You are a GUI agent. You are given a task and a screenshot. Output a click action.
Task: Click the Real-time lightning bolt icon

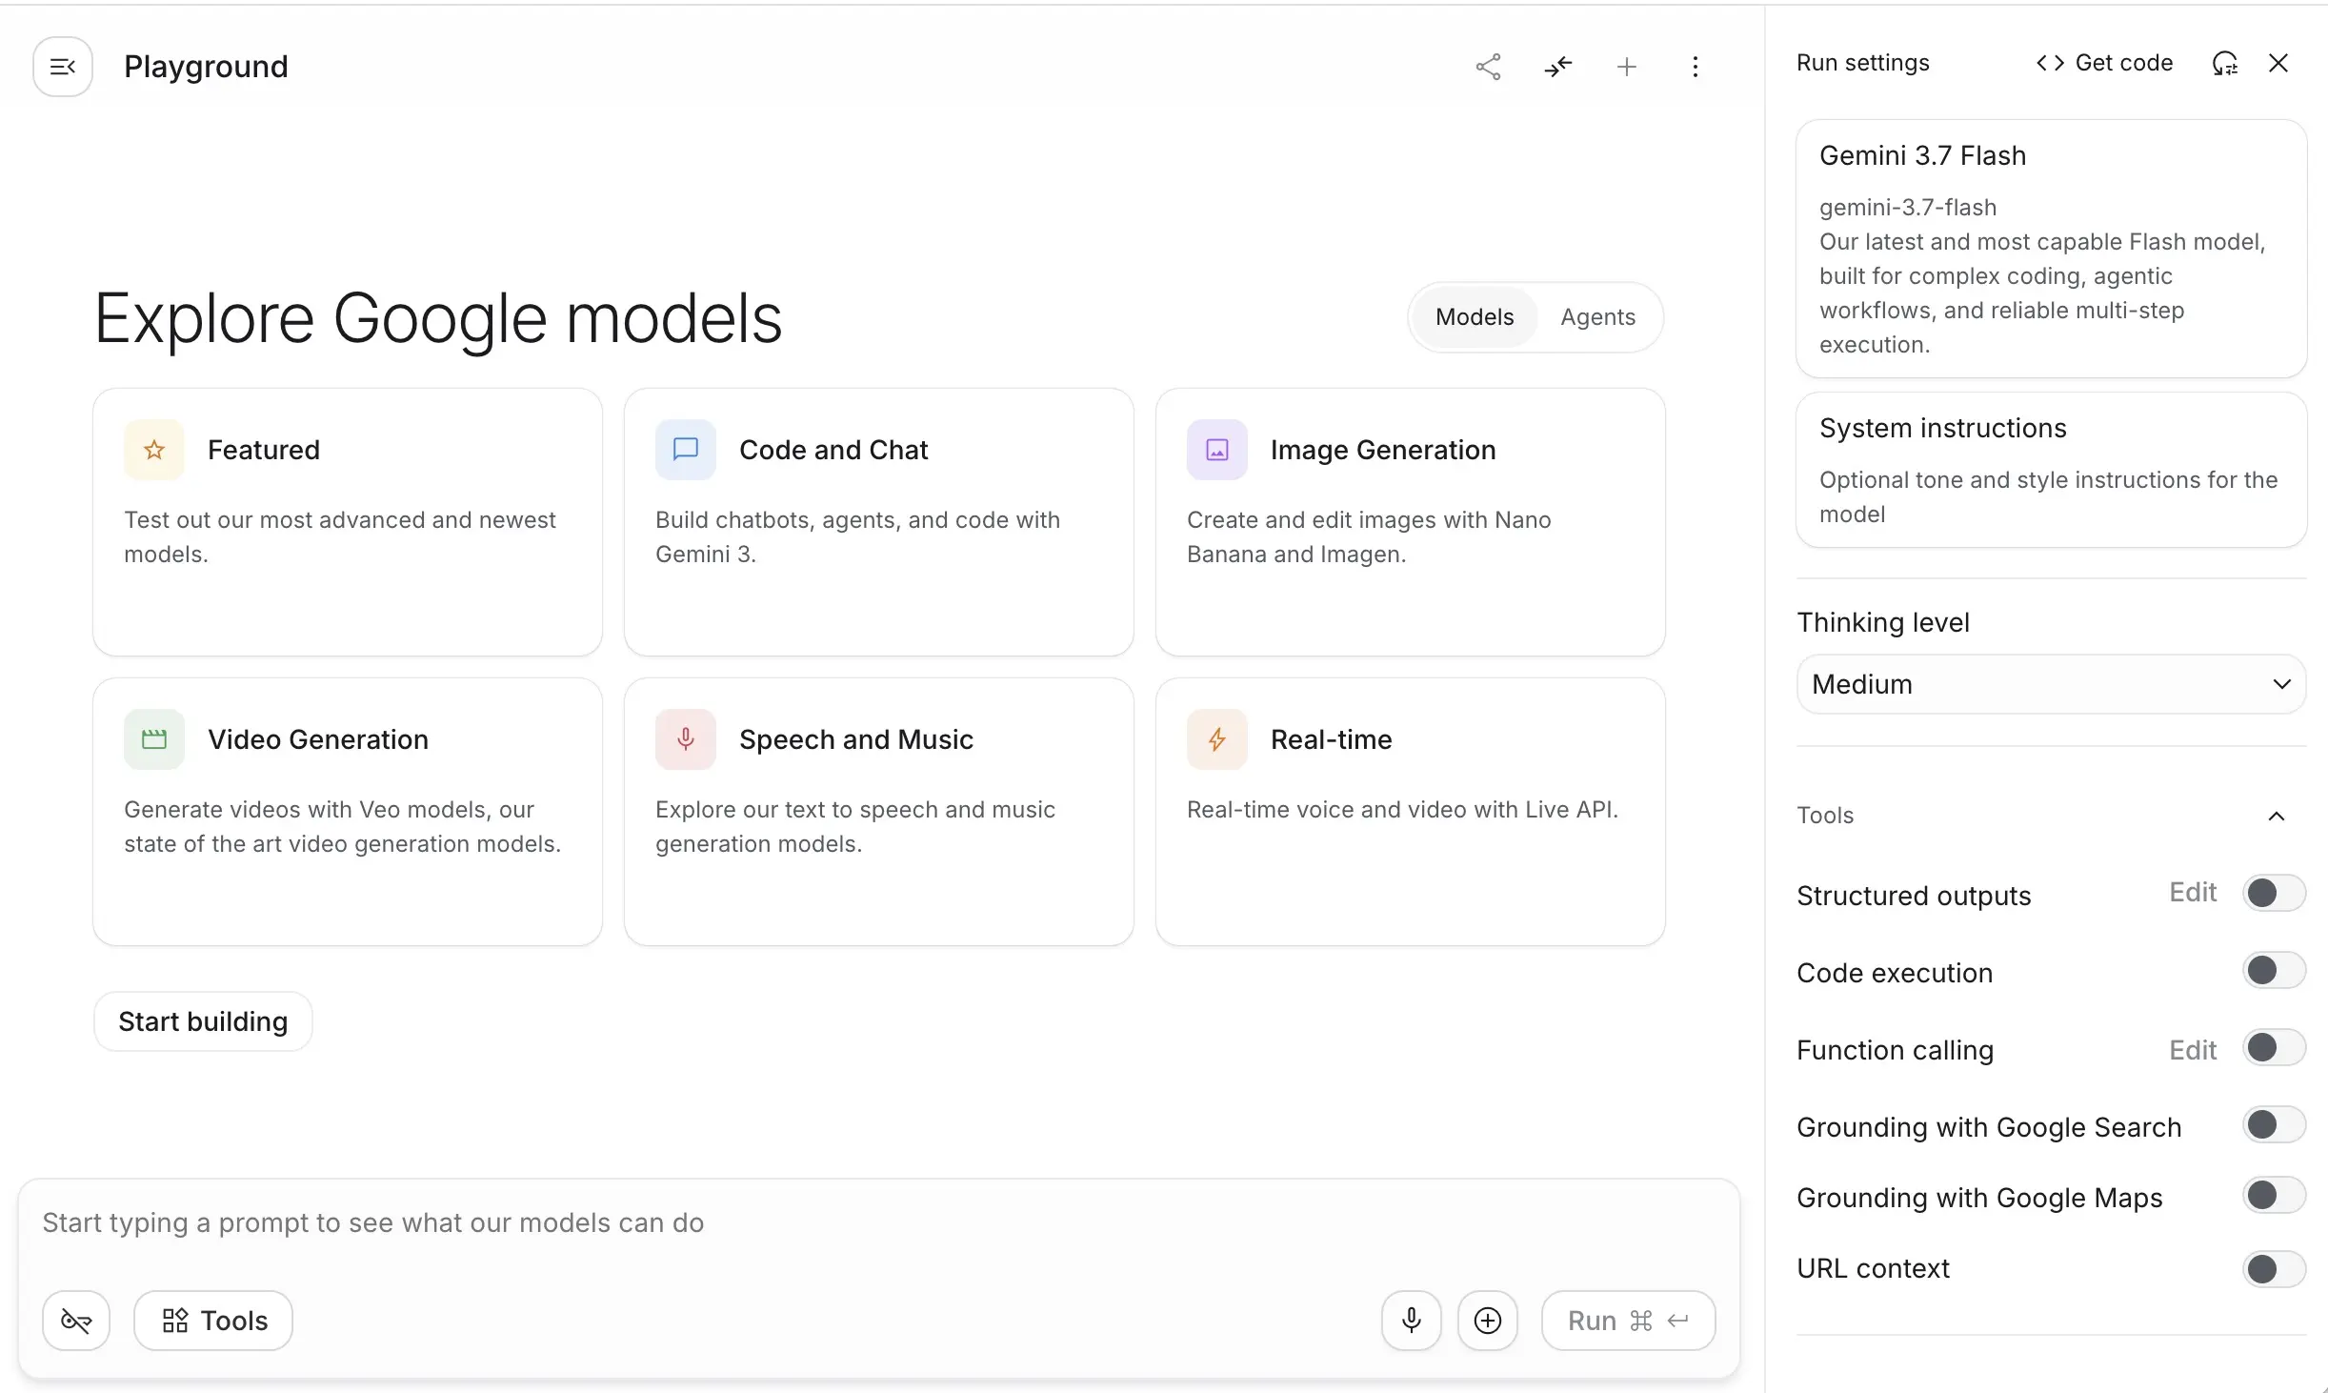[1217, 739]
